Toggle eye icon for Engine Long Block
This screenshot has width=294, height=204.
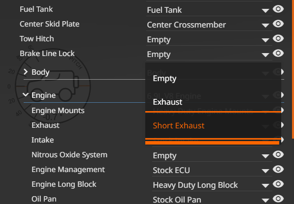[x=278, y=184]
